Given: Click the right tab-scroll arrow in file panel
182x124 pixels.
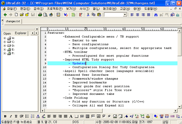Looking at the screenshot, I should tap(36, 33).
